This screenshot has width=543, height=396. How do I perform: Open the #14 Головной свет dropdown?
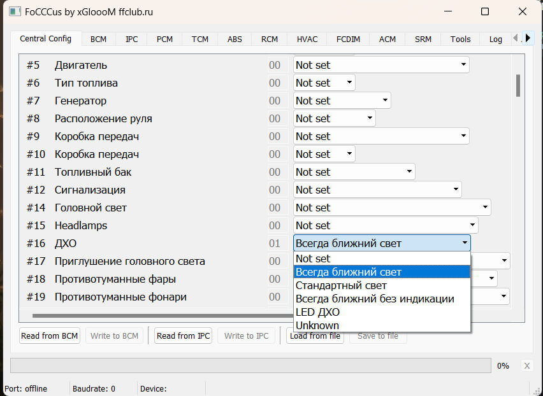click(x=392, y=208)
